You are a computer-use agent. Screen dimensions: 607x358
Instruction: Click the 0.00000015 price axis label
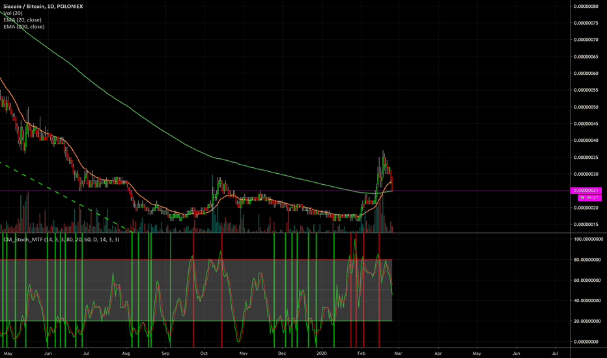[586, 225]
